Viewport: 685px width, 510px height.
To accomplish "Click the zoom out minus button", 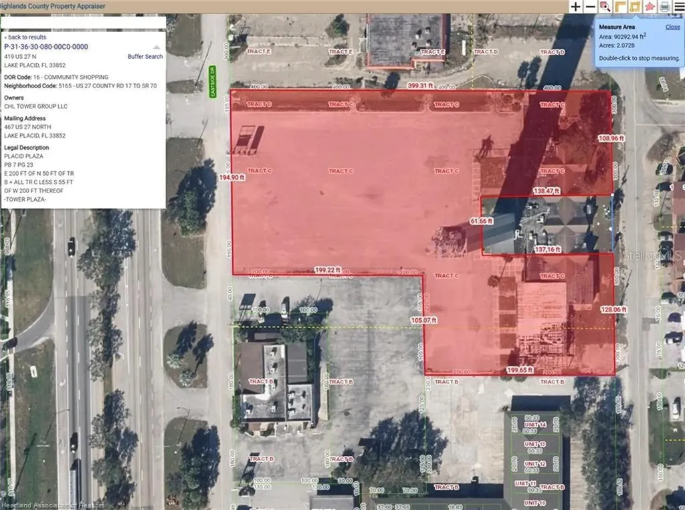I will coord(591,7).
